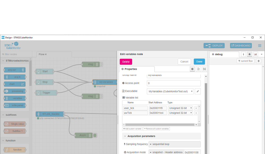Clear debug log with trash icon
The height and width of the screenshot is (154, 265).
(259, 61)
